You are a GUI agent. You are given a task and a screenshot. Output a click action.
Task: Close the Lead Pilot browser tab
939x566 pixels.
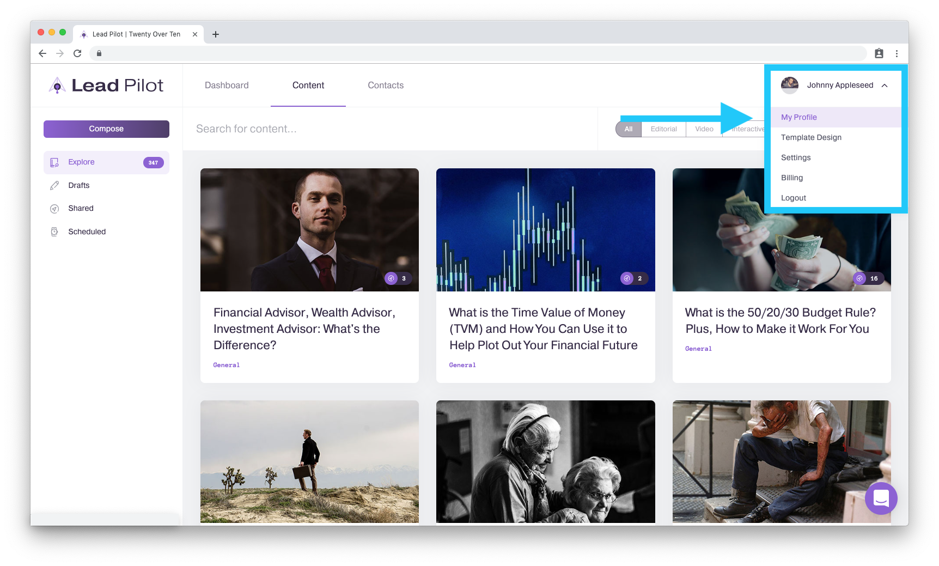(195, 34)
